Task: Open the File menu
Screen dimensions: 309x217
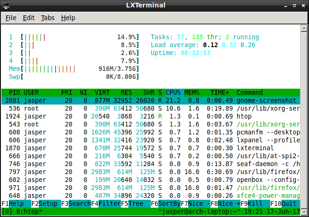Action: tap(11, 18)
